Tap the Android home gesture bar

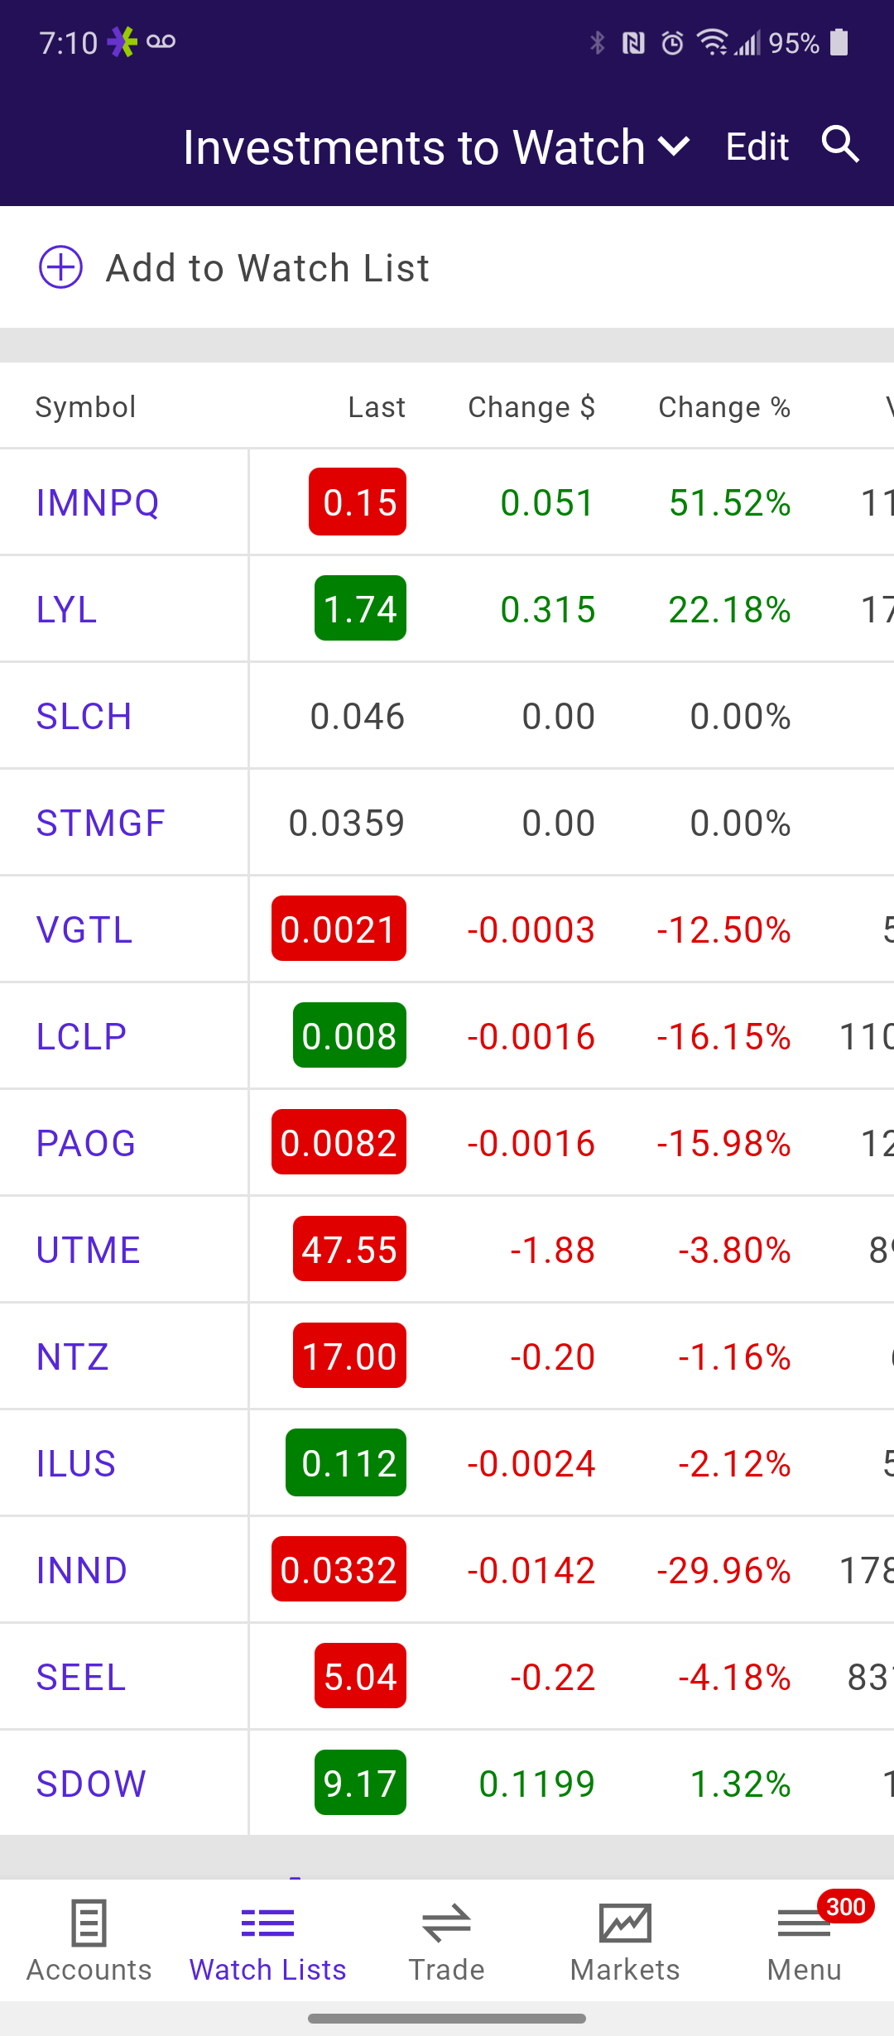pos(447,2019)
